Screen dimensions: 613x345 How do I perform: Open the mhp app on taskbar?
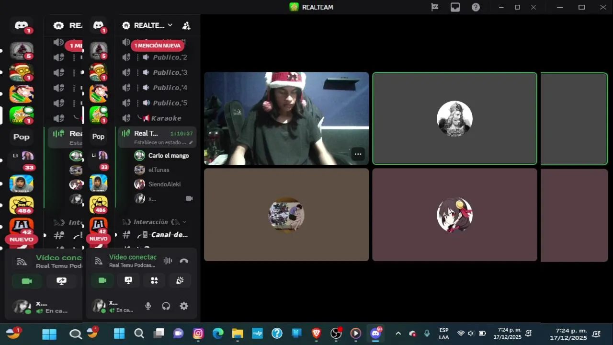pos(257,333)
